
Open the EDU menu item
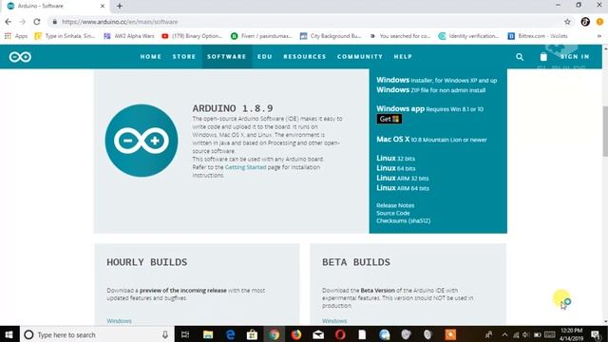coord(265,57)
